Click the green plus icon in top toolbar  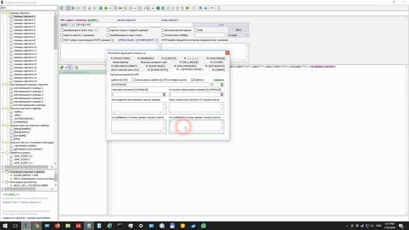187,8
